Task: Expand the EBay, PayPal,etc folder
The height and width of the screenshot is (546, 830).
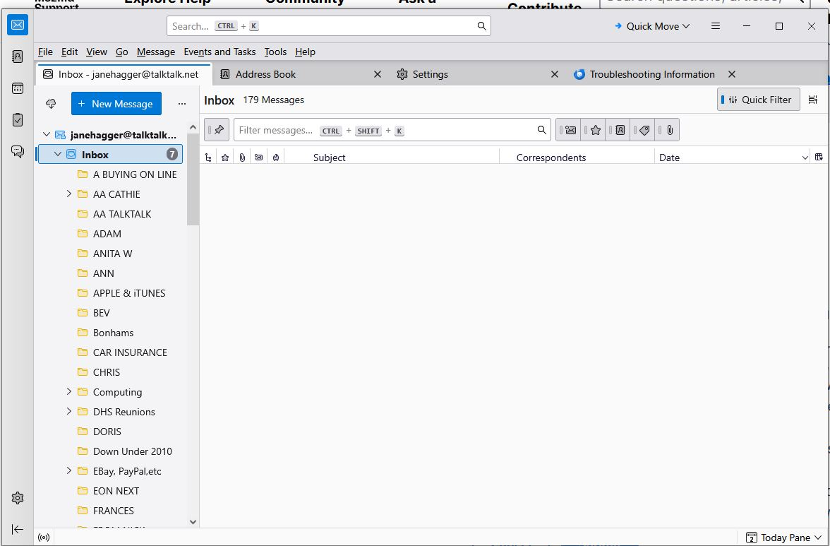Action: pyautogui.click(x=69, y=470)
